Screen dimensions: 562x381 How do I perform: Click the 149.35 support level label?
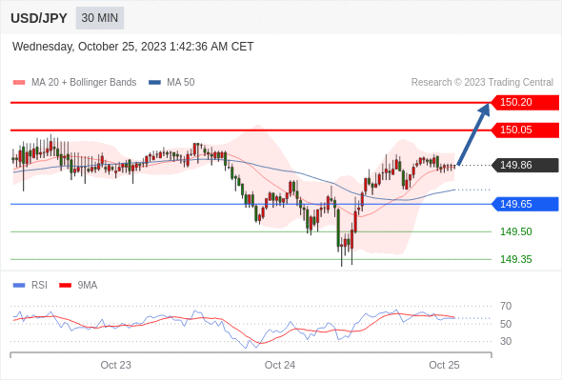516,259
